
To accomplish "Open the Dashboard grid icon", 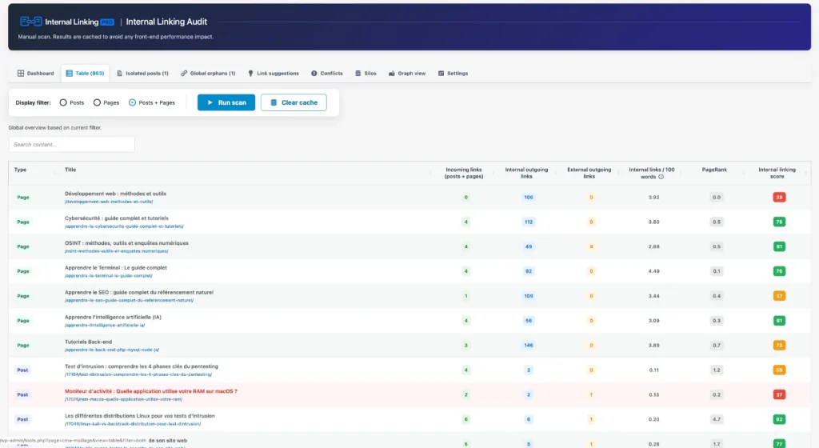I will [x=21, y=73].
